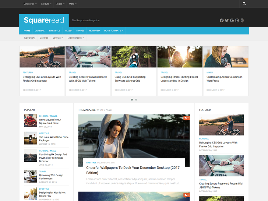The image size is (268, 201).
Task: Select the second carousel pagination dot
Action: pyautogui.click(x=136, y=100)
